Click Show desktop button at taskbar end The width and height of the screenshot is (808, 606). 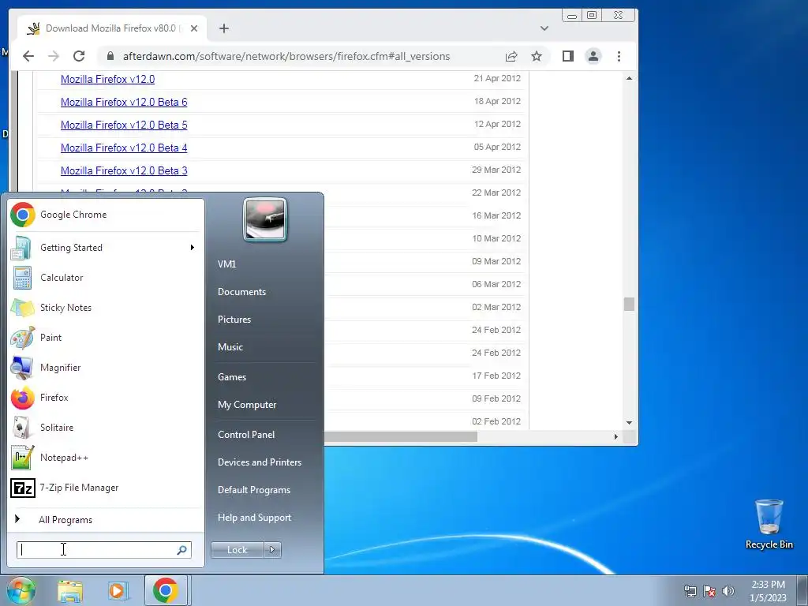pos(802,590)
